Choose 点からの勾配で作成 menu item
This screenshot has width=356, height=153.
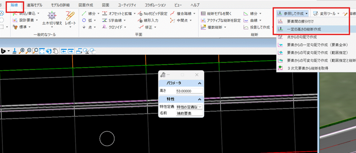tap(302, 37)
